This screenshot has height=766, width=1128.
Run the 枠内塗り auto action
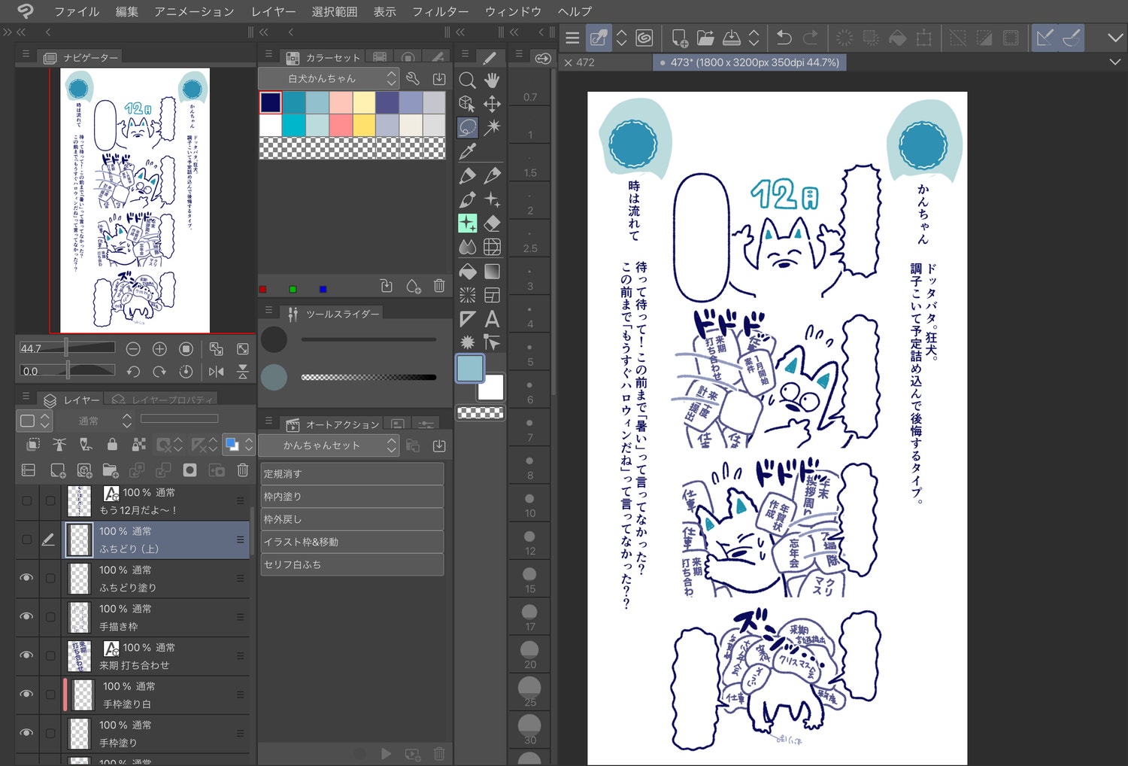pyautogui.click(x=352, y=497)
